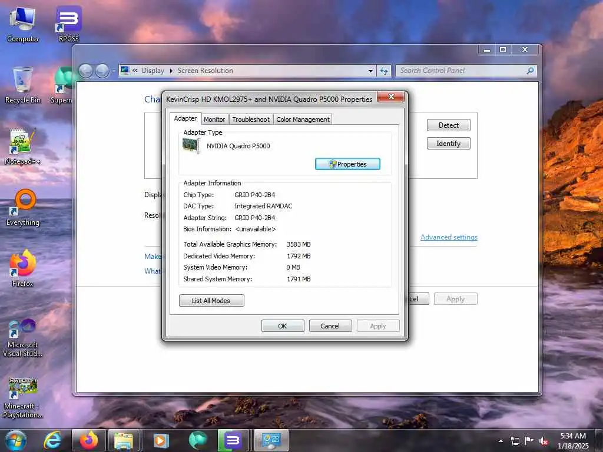Switch to the Troubleshoot tab
Screen dimensions: 603x452
(x=251, y=119)
